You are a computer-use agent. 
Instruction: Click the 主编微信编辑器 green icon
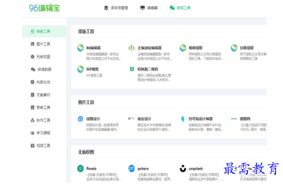(x=132, y=48)
